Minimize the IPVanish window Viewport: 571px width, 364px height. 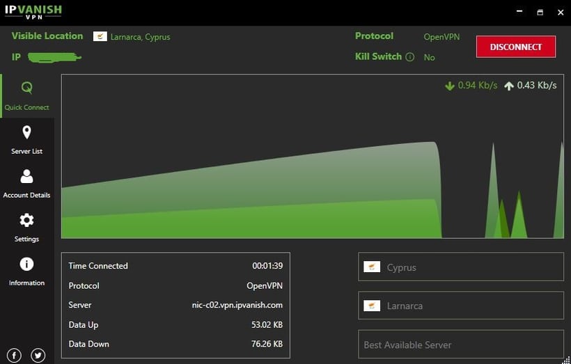pos(519,12)
